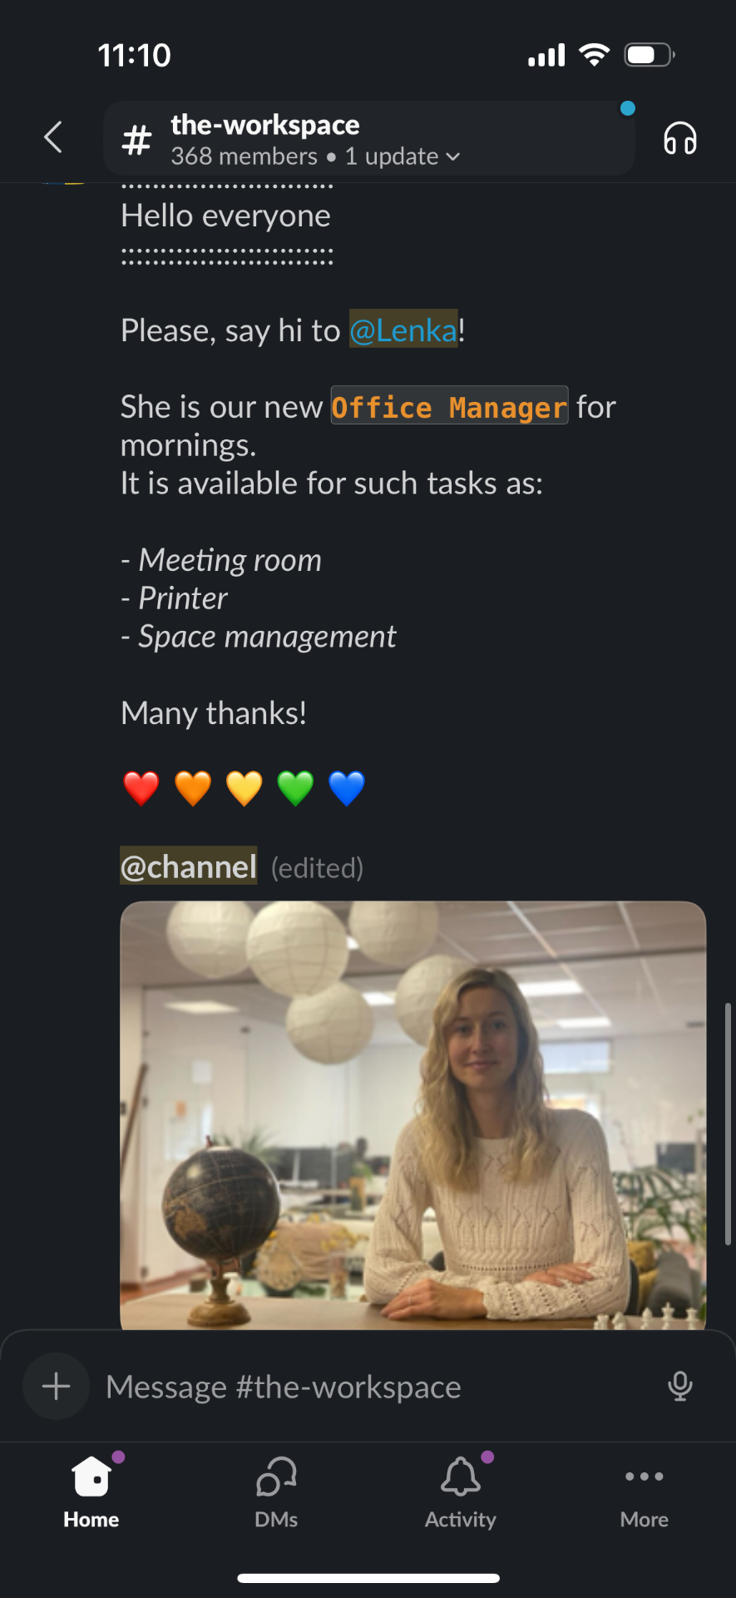Expand the 1 update chevron

click(453, 156)
